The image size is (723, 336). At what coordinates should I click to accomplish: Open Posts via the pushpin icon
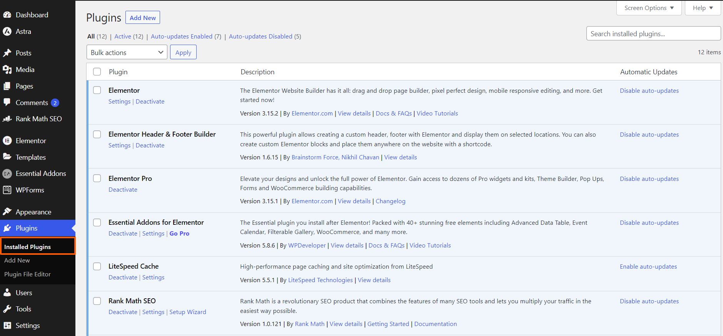7,53
